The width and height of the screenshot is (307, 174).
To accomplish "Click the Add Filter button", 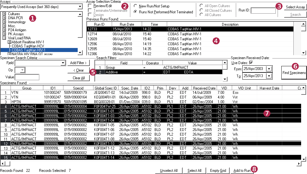I will [78, 63].
